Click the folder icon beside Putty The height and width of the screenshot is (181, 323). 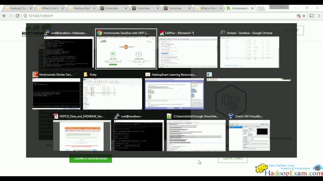point(86,75)
